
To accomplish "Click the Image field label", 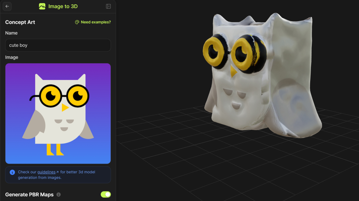I will coord(12,57).
